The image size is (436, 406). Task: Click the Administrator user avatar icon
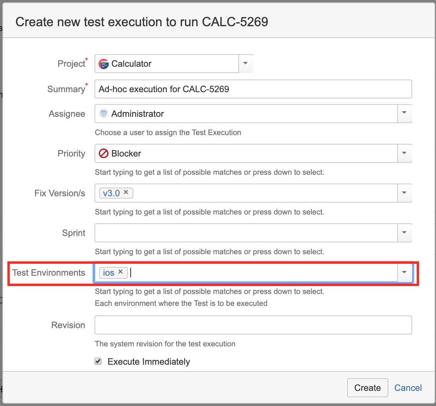103,114
